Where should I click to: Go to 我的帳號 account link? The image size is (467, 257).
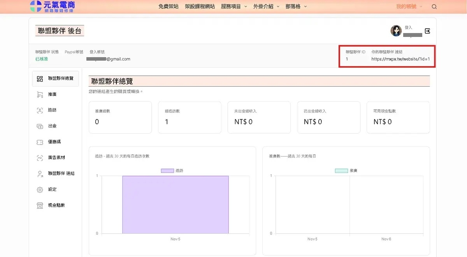(406, 7)
